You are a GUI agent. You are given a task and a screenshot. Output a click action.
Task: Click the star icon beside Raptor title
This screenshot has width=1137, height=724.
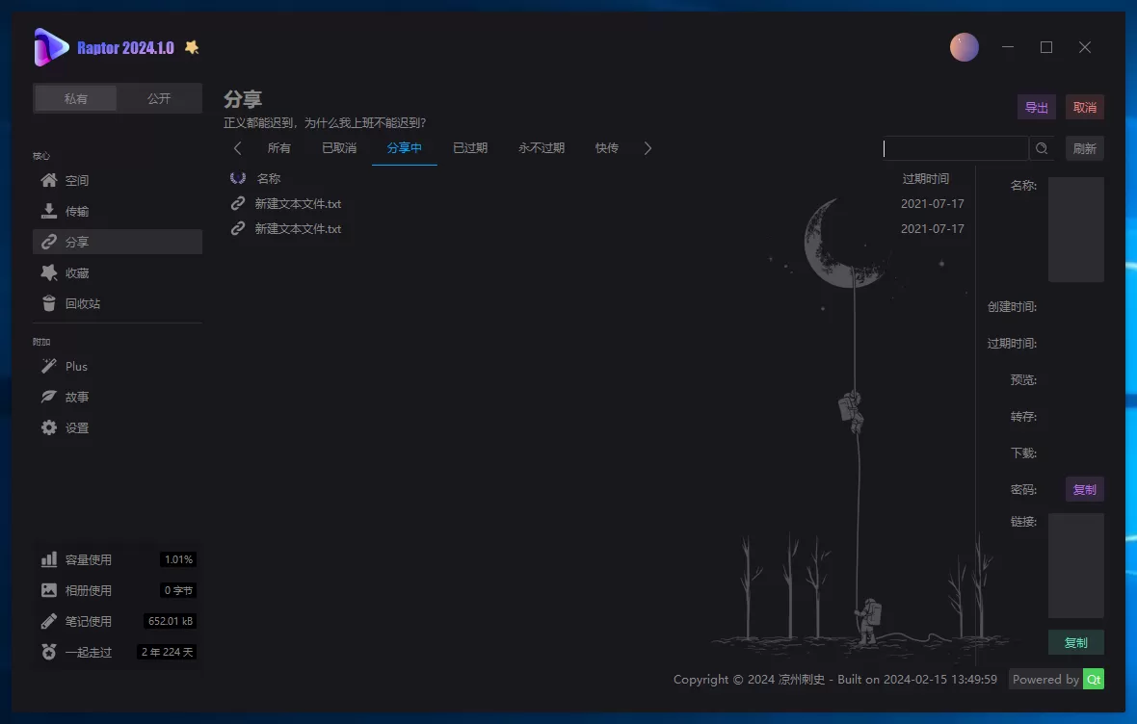pos(192,46)
